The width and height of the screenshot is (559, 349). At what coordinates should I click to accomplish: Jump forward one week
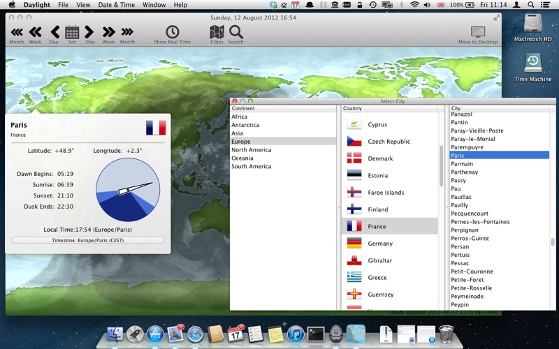[x=108, y=32]
